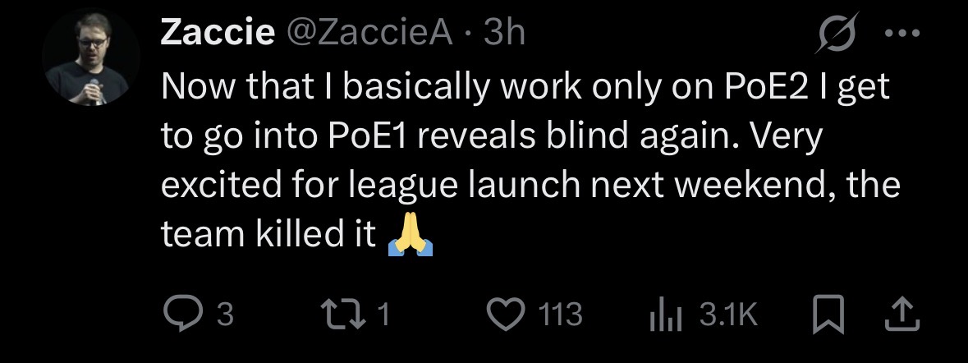Click the 3.1K views count
This screenshot has width=968, height=363.
(x=728, y=315)
